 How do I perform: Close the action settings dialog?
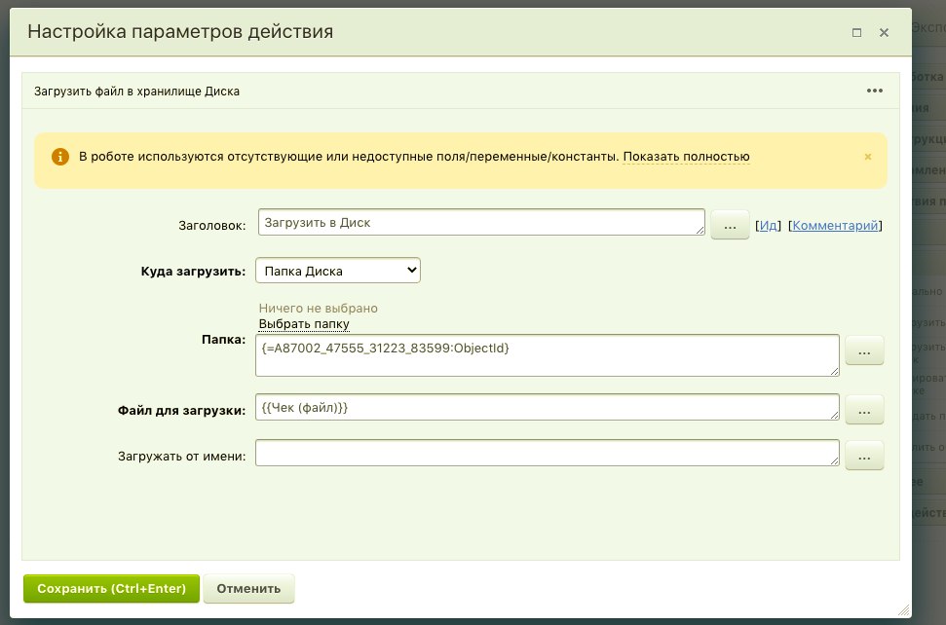coord(884,32)
